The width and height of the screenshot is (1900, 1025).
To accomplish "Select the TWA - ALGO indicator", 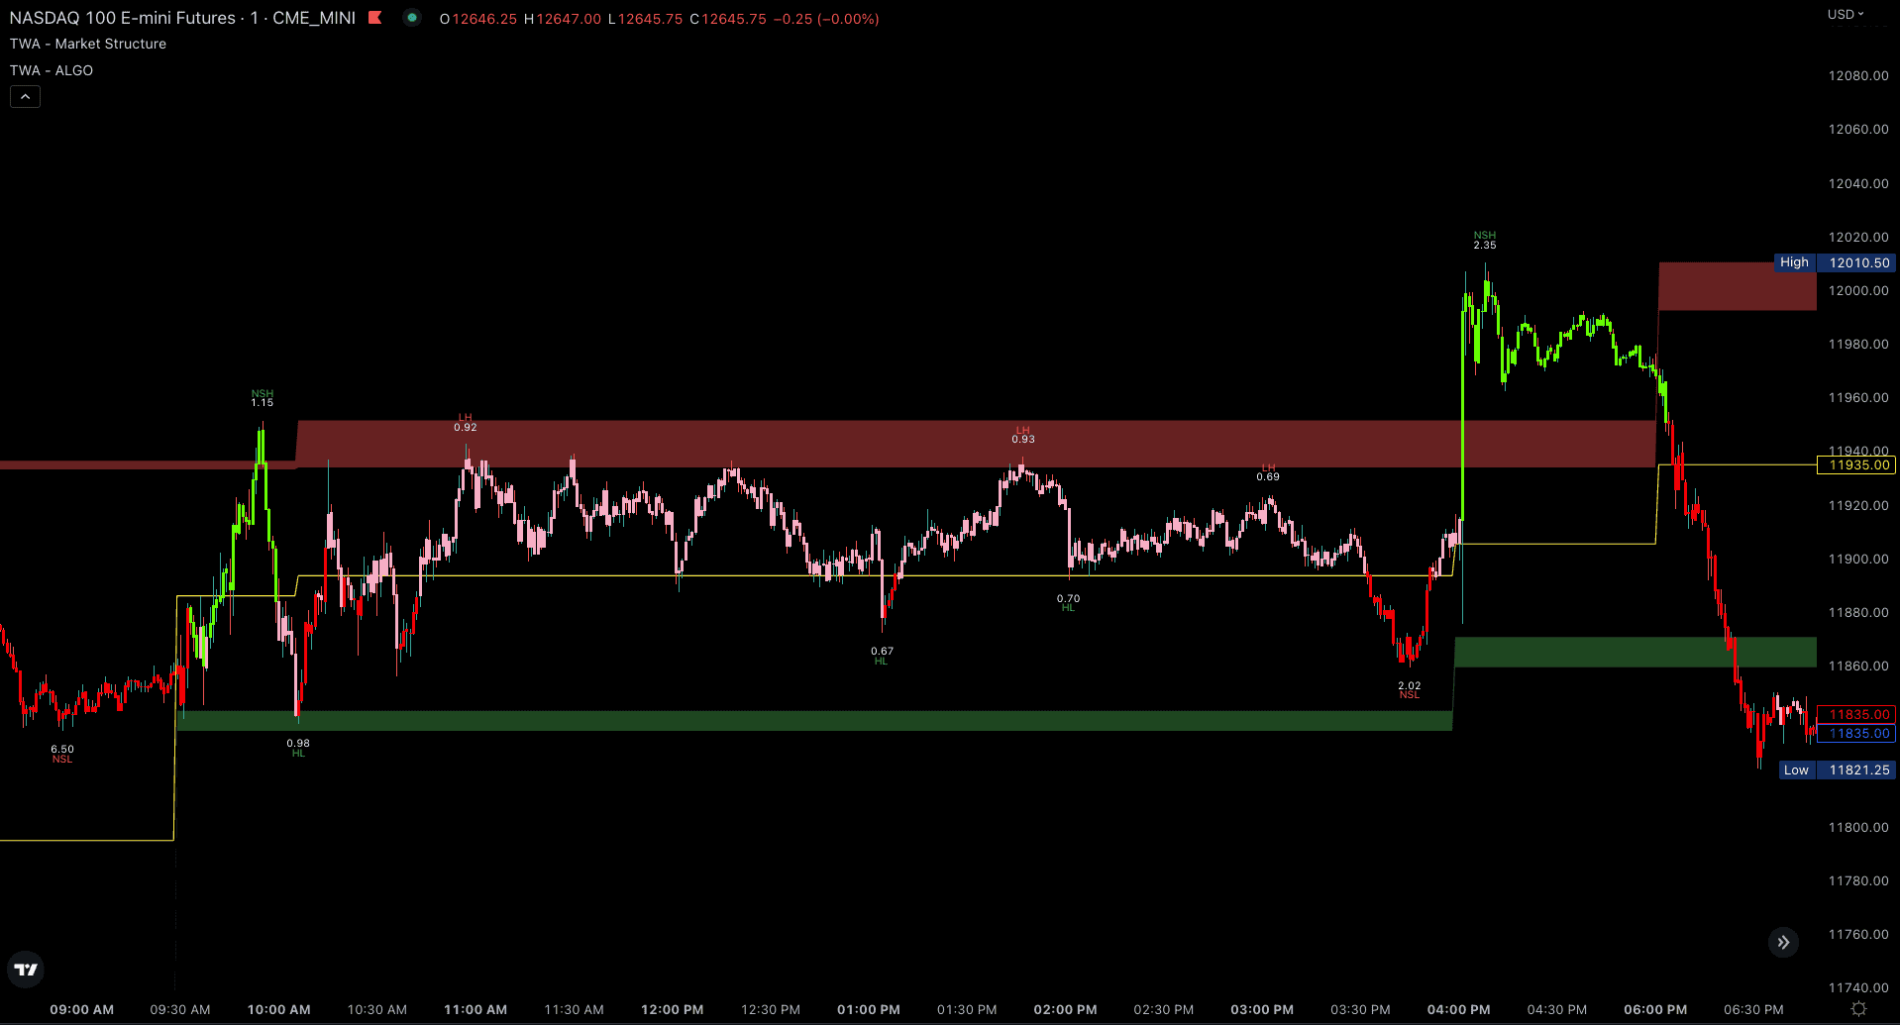I will click(52, 70).
